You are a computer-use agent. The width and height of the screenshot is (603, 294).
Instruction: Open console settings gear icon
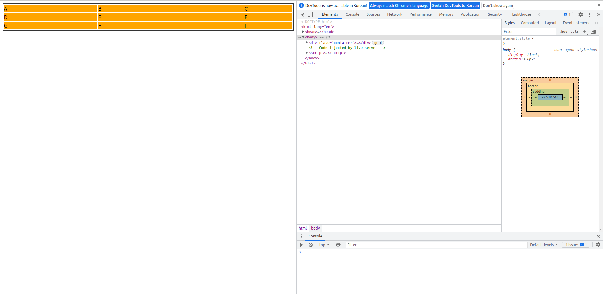click(x=598, y=245)
